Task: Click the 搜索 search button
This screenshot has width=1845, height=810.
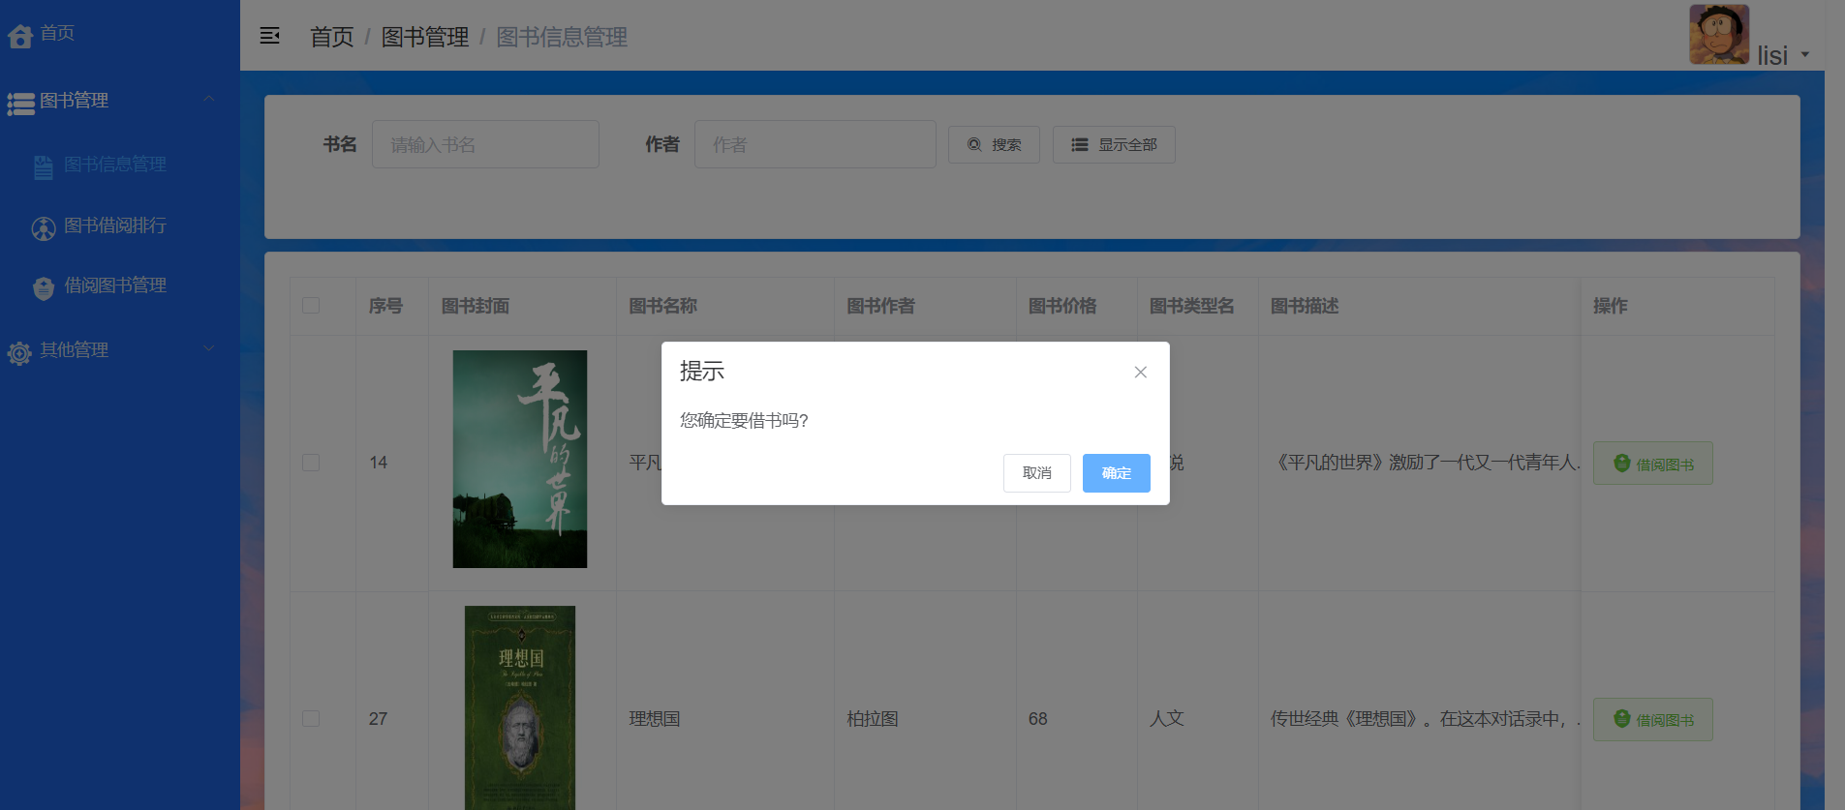Action: pyautogui.click(x=994, y=144)
